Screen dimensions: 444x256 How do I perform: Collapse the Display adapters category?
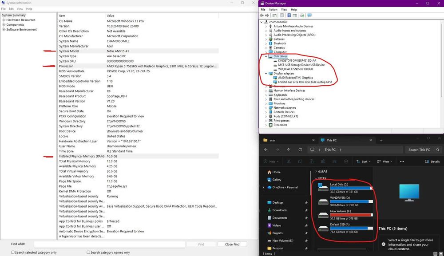(x=266, y=74)
